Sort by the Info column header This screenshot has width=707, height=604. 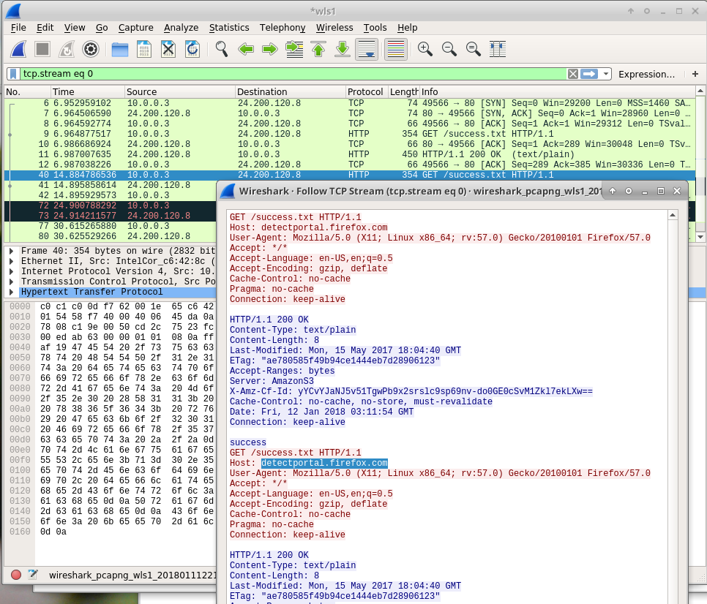557,92
